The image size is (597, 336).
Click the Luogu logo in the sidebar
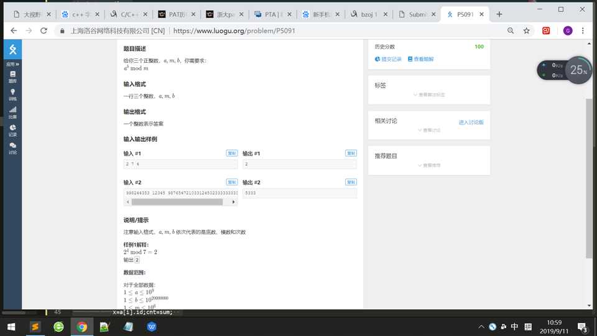coord(12,50)
